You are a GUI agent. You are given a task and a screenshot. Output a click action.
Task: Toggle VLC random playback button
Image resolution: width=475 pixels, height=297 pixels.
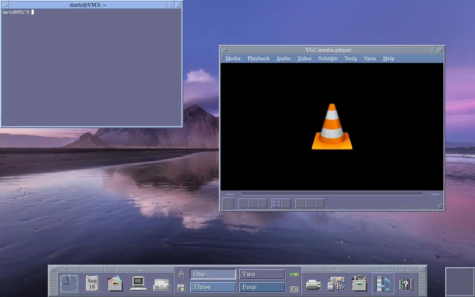pos(320,203)
